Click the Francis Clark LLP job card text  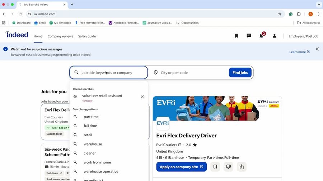tap(57, 162)
